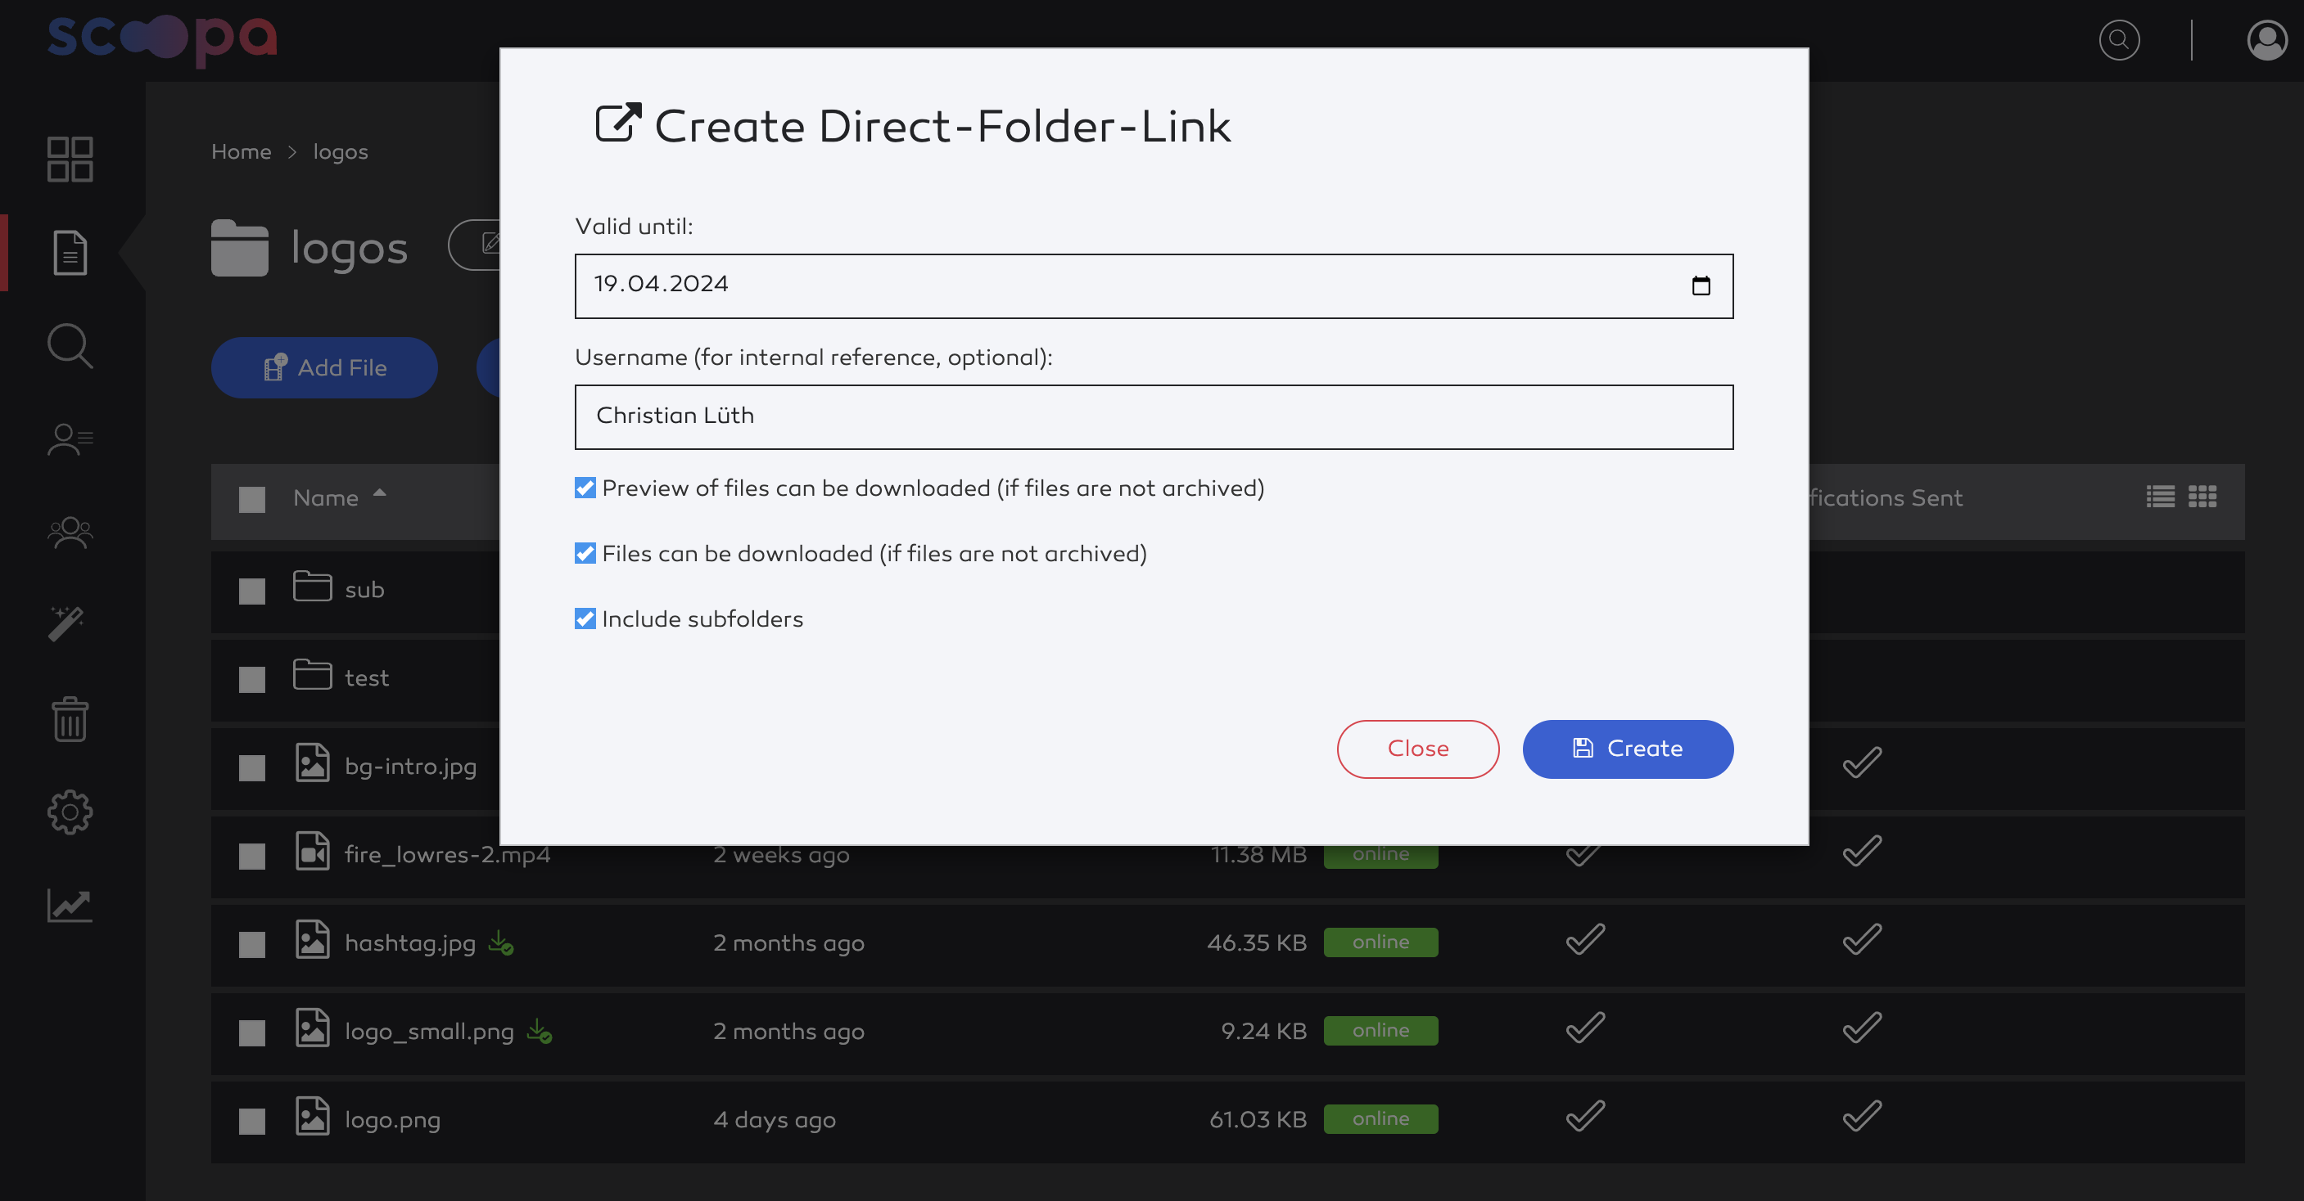The image size is (2304, 1201).
Task: Open the user profile avatar icon
Action: pos(2267,40)
